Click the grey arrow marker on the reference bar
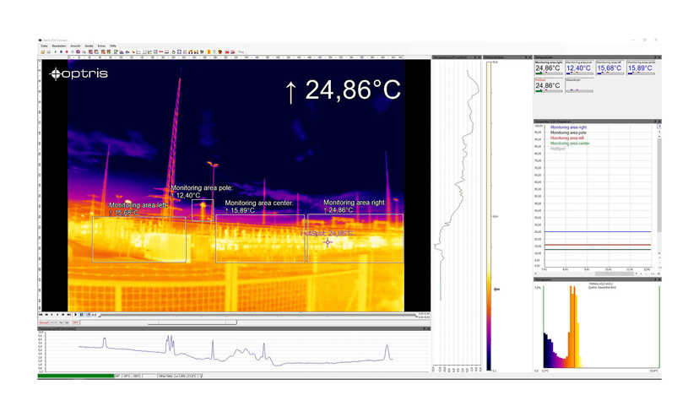 (x=496, y=289)
